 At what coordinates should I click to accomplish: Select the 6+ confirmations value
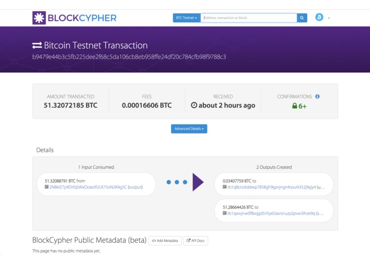tap(302, 106)
